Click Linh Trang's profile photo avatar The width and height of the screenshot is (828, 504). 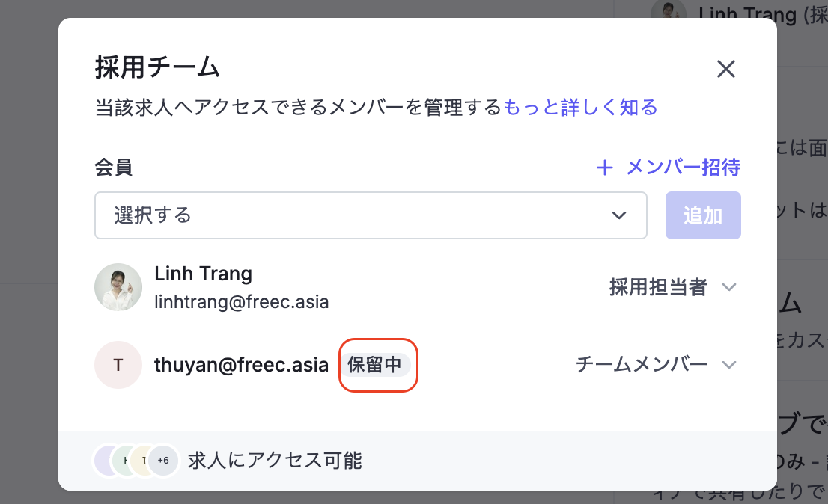(x=118, y=287)
